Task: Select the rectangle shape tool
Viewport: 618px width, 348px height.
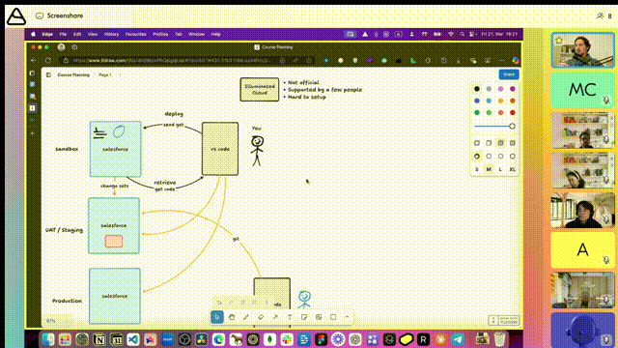Action: [333, 317]
